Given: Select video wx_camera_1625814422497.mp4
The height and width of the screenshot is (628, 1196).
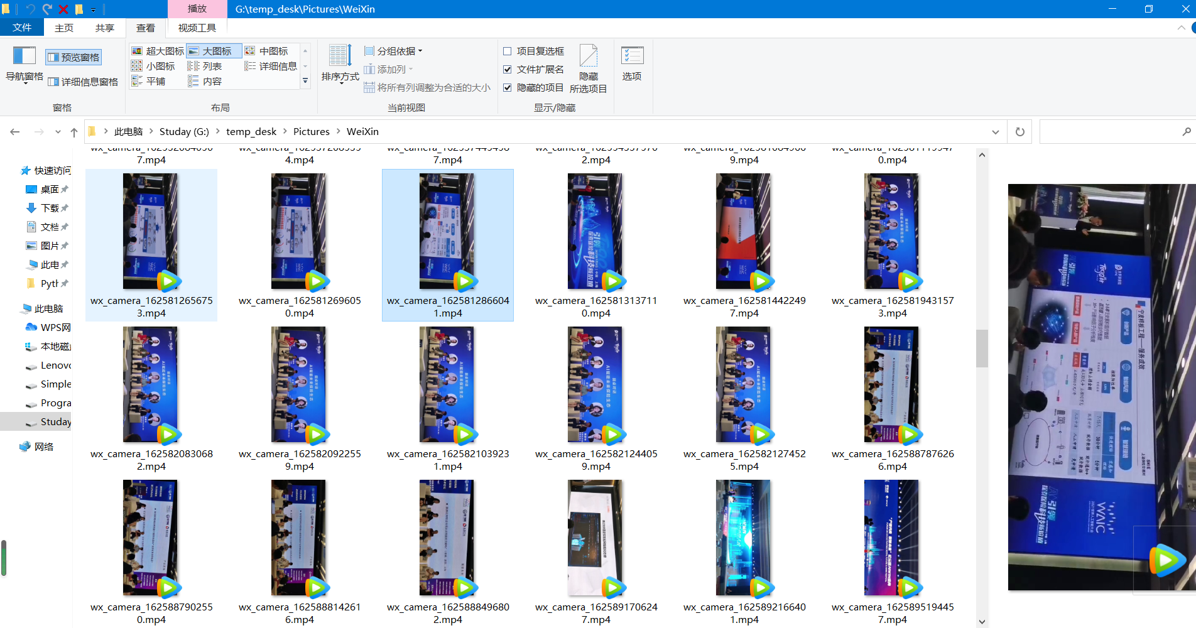Looking at the screenshot, I should (744, 246).
